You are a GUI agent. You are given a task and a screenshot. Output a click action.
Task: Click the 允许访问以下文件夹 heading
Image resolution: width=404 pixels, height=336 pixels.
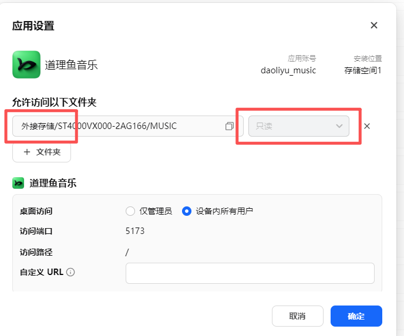pyautogui.click(x=55, y=103)
